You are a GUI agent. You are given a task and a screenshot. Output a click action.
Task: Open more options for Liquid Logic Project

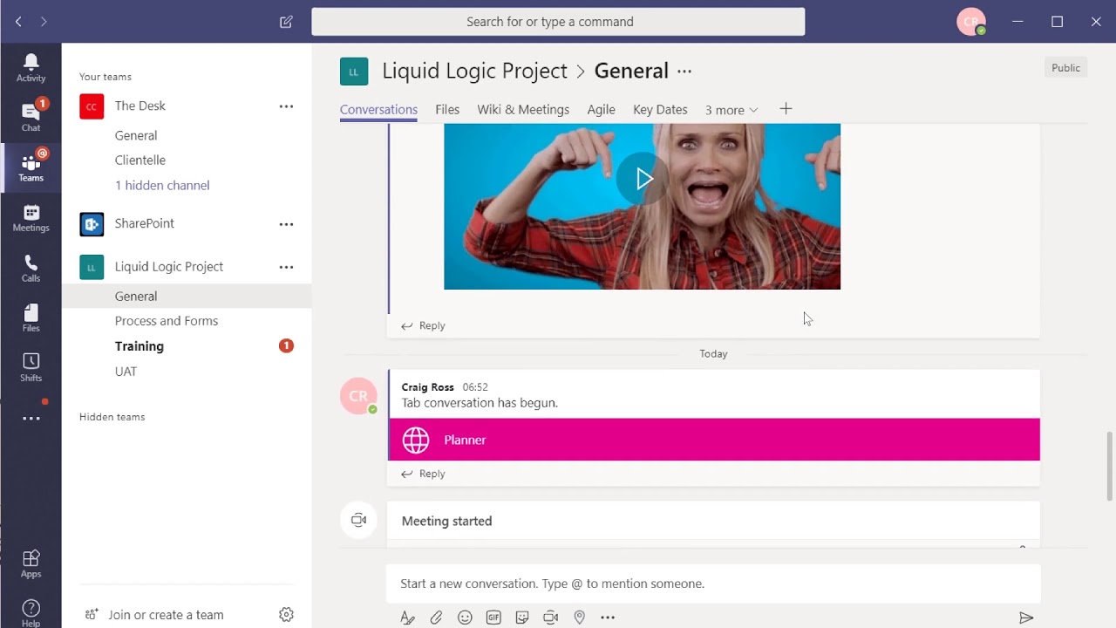point(286,267)
